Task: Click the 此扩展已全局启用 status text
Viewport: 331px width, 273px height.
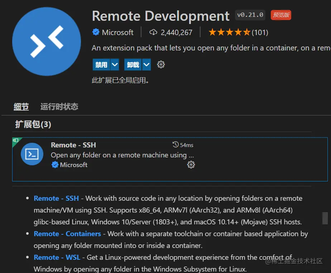Action: pyautogui.click(x=120, y=80)
